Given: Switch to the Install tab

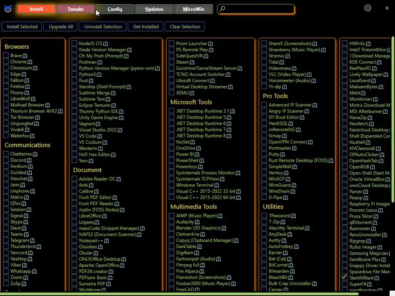Looking at the screenshot, I should point(36,9).
